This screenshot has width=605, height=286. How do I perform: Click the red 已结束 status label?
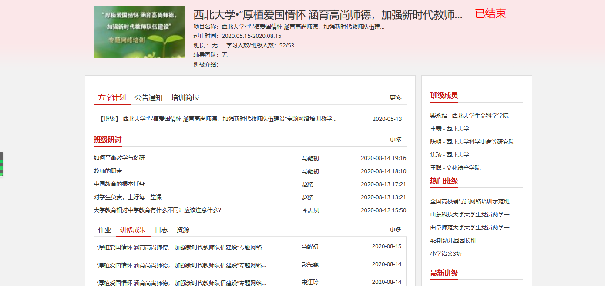coord(491,13)
